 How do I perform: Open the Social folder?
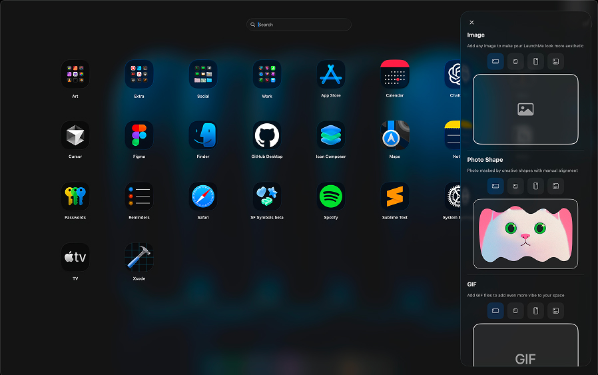click(203, 74)
